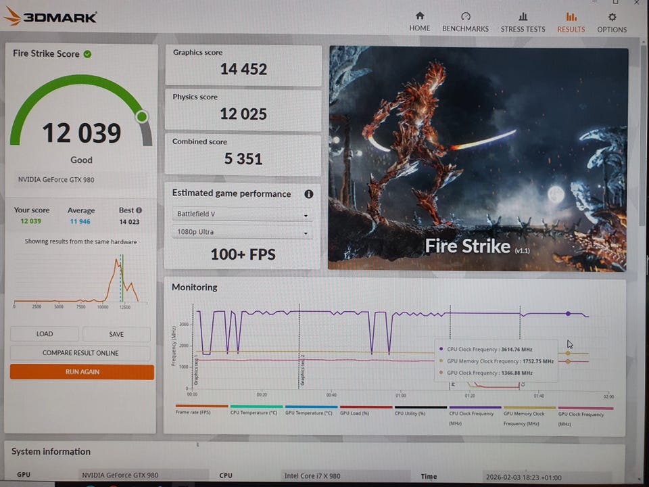649x487 pixels.
Task: Toggle GPU Memory Clock Frequency legend series
Action: [529, 416]
